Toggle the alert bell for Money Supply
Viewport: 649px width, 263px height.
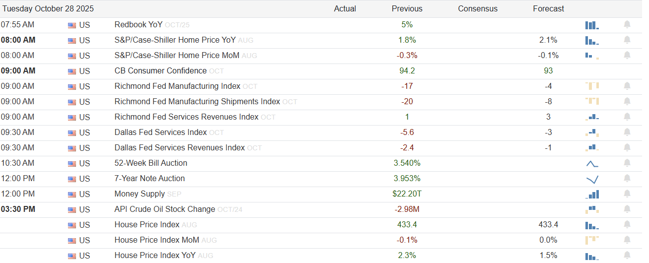point(627,194)
